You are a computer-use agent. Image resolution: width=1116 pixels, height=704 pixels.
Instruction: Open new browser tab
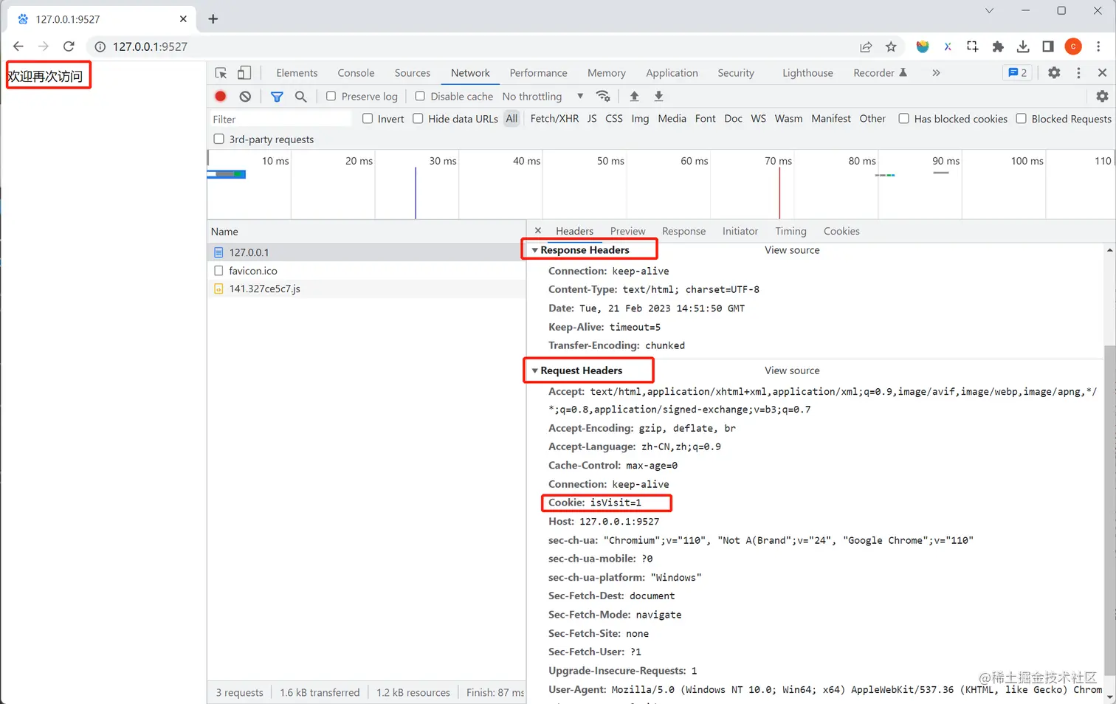point(213,19)
